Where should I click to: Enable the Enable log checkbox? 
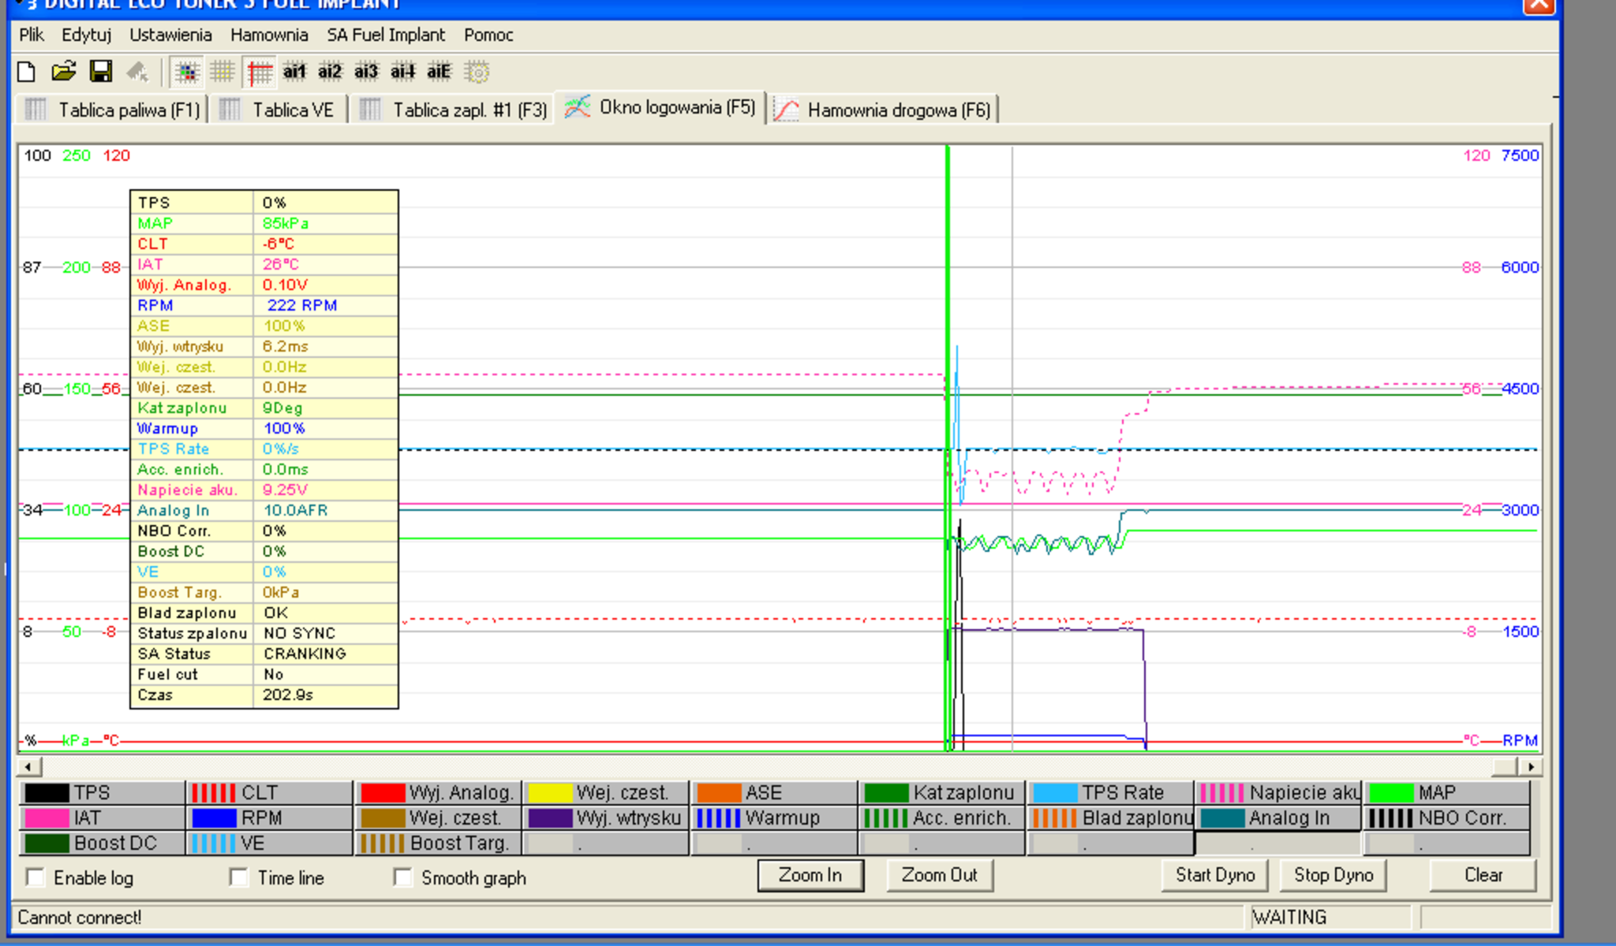point(36,877)
